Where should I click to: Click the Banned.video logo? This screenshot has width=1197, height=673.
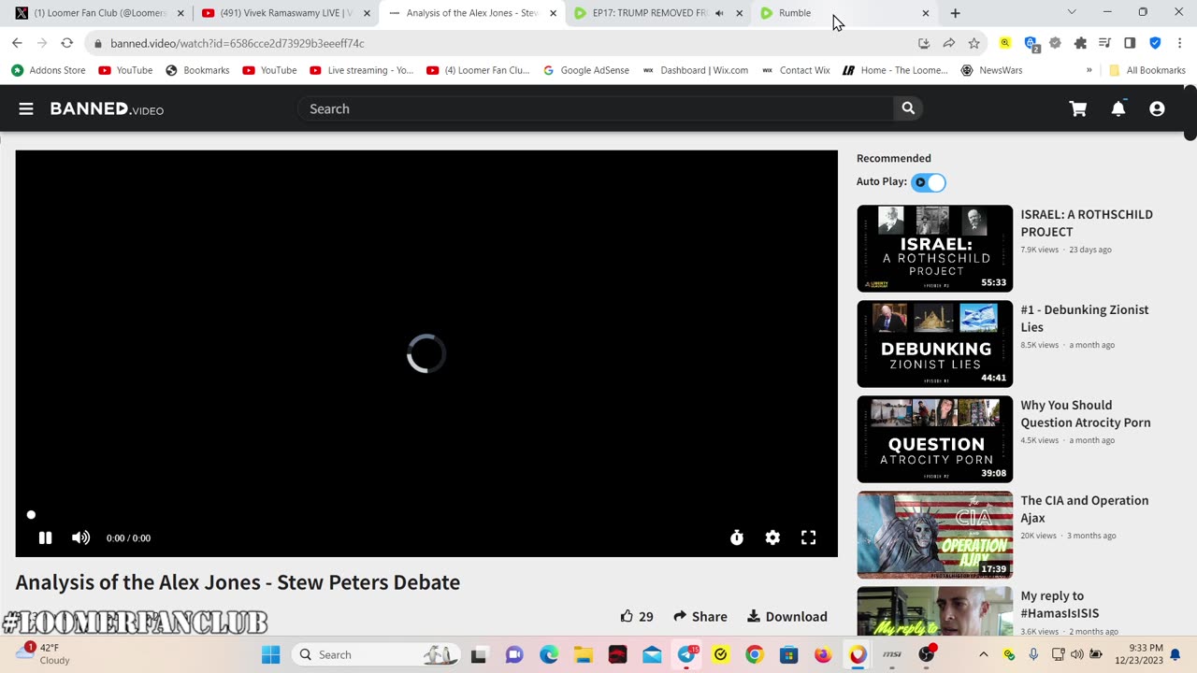107,109
